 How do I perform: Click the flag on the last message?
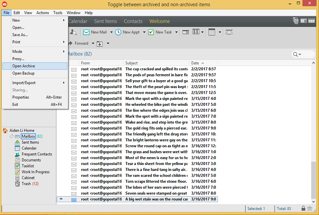tap(61, 199)
